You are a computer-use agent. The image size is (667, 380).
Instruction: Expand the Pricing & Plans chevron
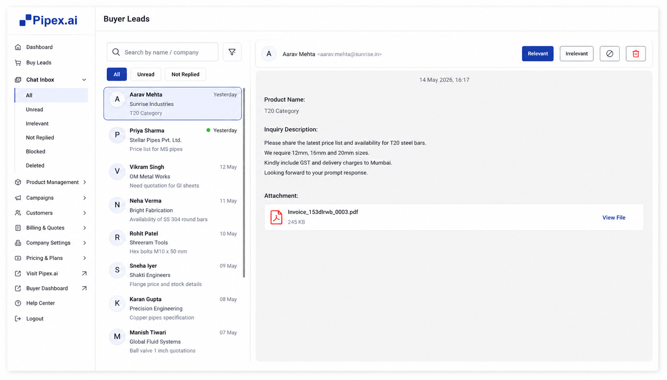coord(85,258)
